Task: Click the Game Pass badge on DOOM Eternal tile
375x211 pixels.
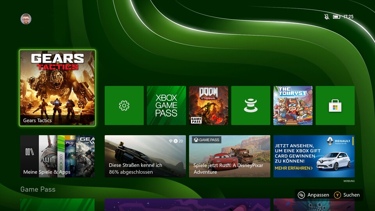Action: (x=196, y=120)
